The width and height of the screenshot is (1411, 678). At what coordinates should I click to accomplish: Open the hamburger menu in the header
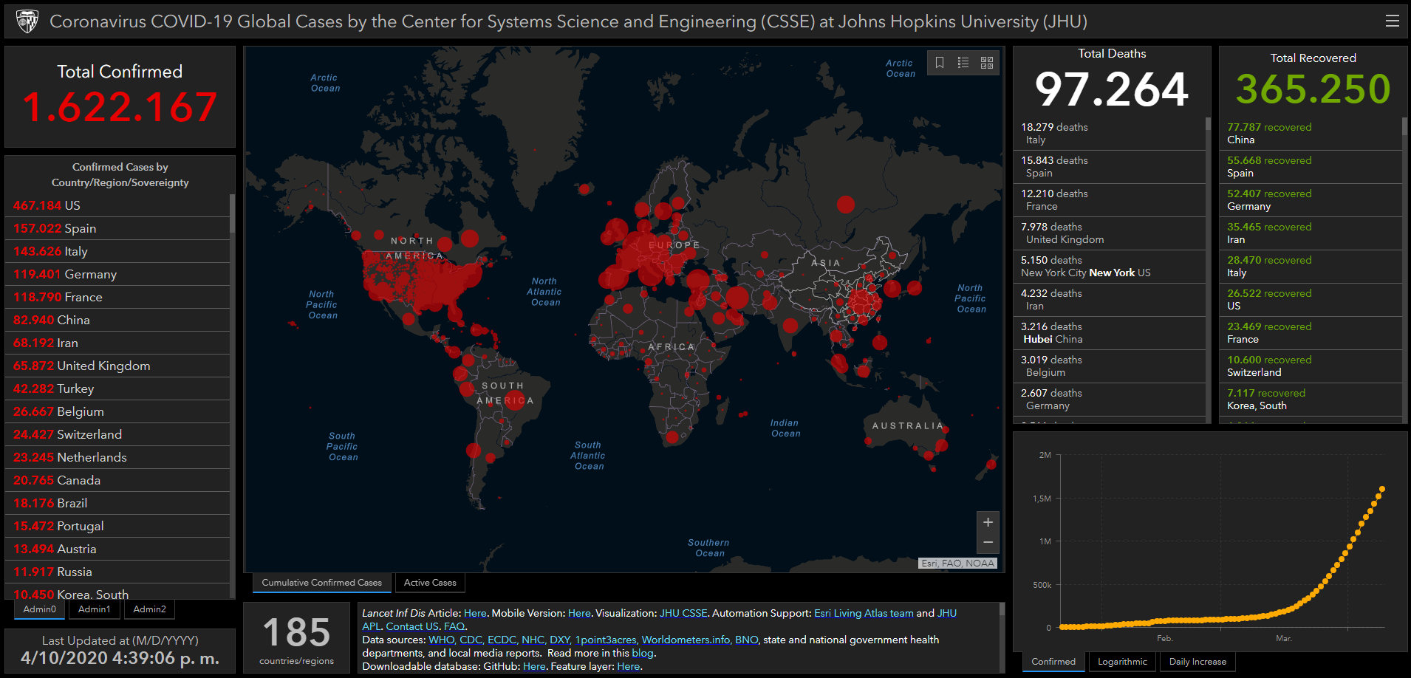1392,21
